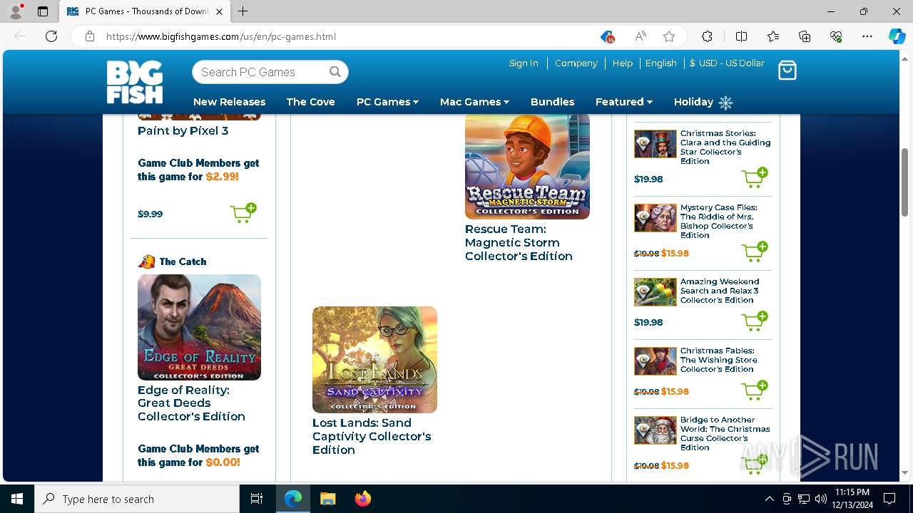Add this page to favorites star
Viewport: 913px width, 513px height.
(x=668, y=36)
